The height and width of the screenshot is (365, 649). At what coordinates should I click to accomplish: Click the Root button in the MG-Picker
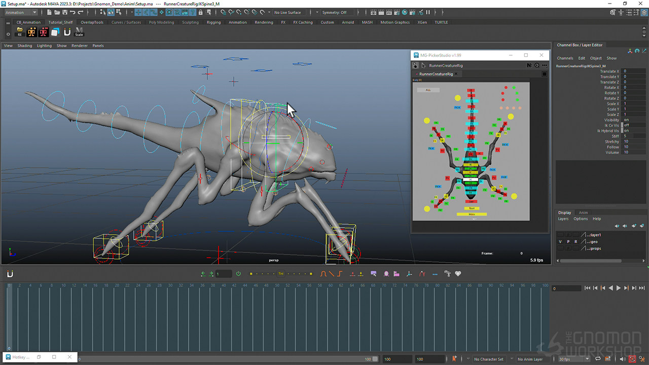(x=472, y=208)
